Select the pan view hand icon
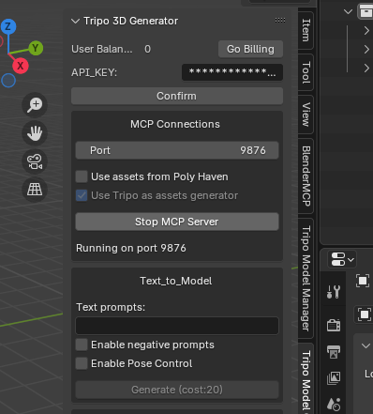 coord(35,133)
